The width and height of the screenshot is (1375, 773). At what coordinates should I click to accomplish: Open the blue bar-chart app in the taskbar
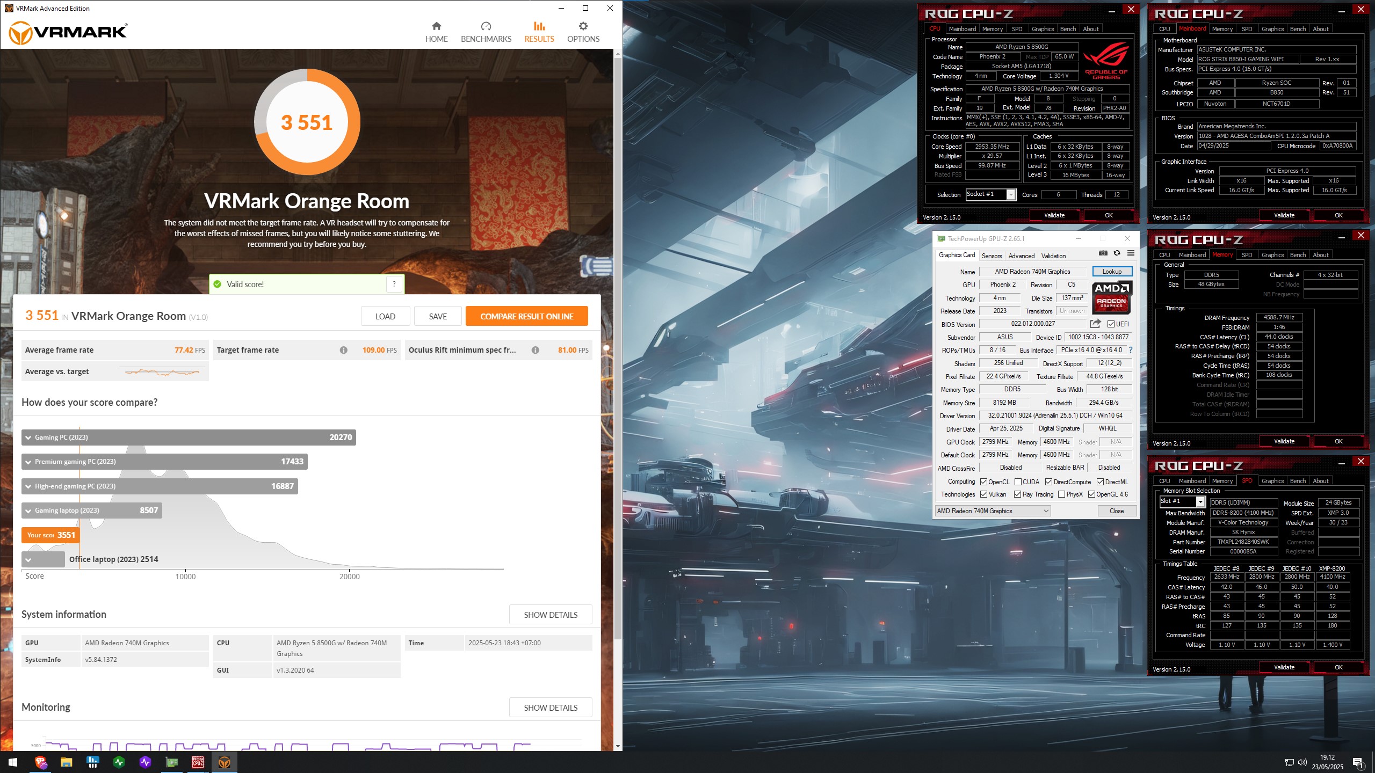point(92,762)
